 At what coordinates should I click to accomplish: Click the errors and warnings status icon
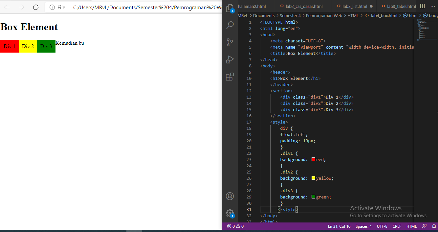235,226
